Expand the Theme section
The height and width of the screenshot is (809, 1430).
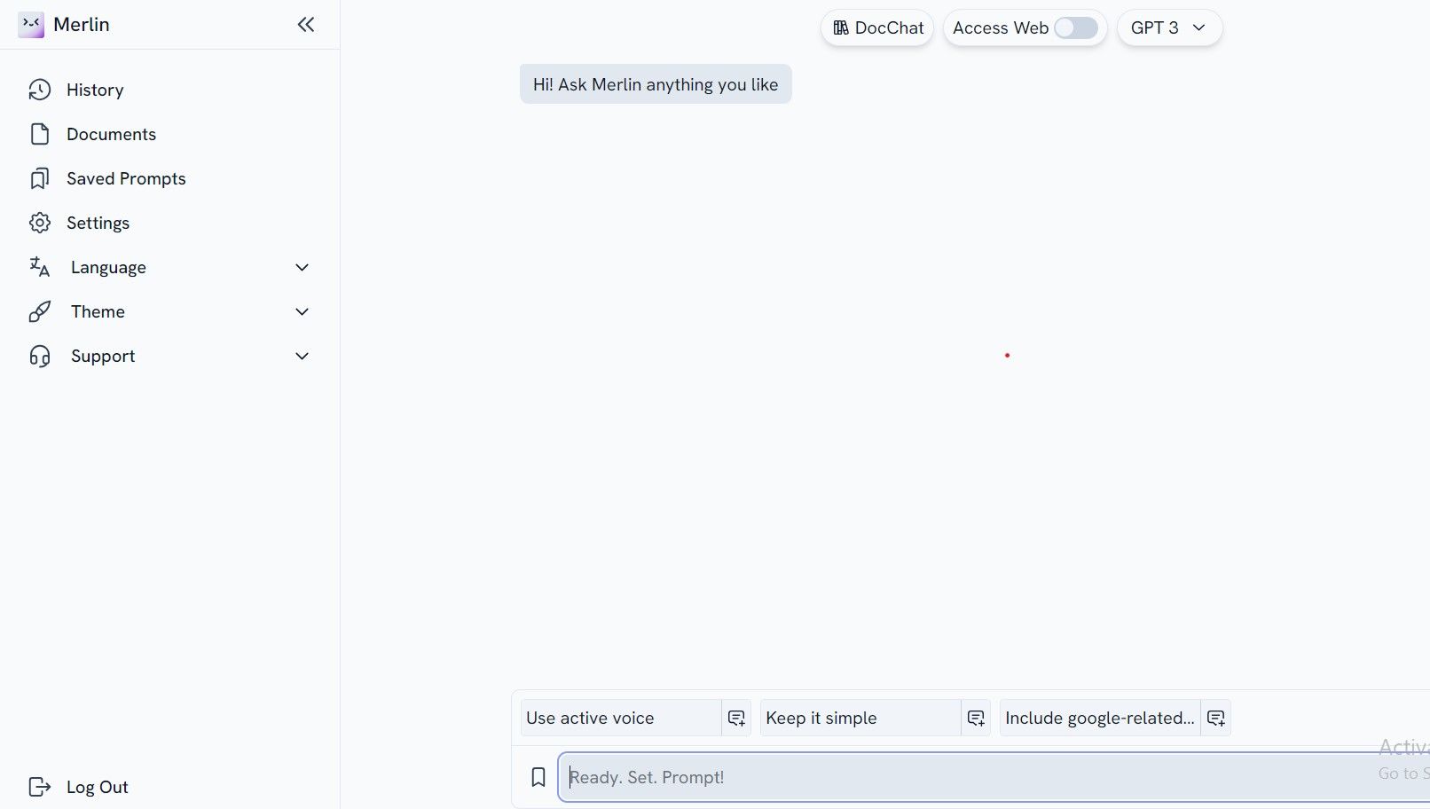tap(302, 311)
